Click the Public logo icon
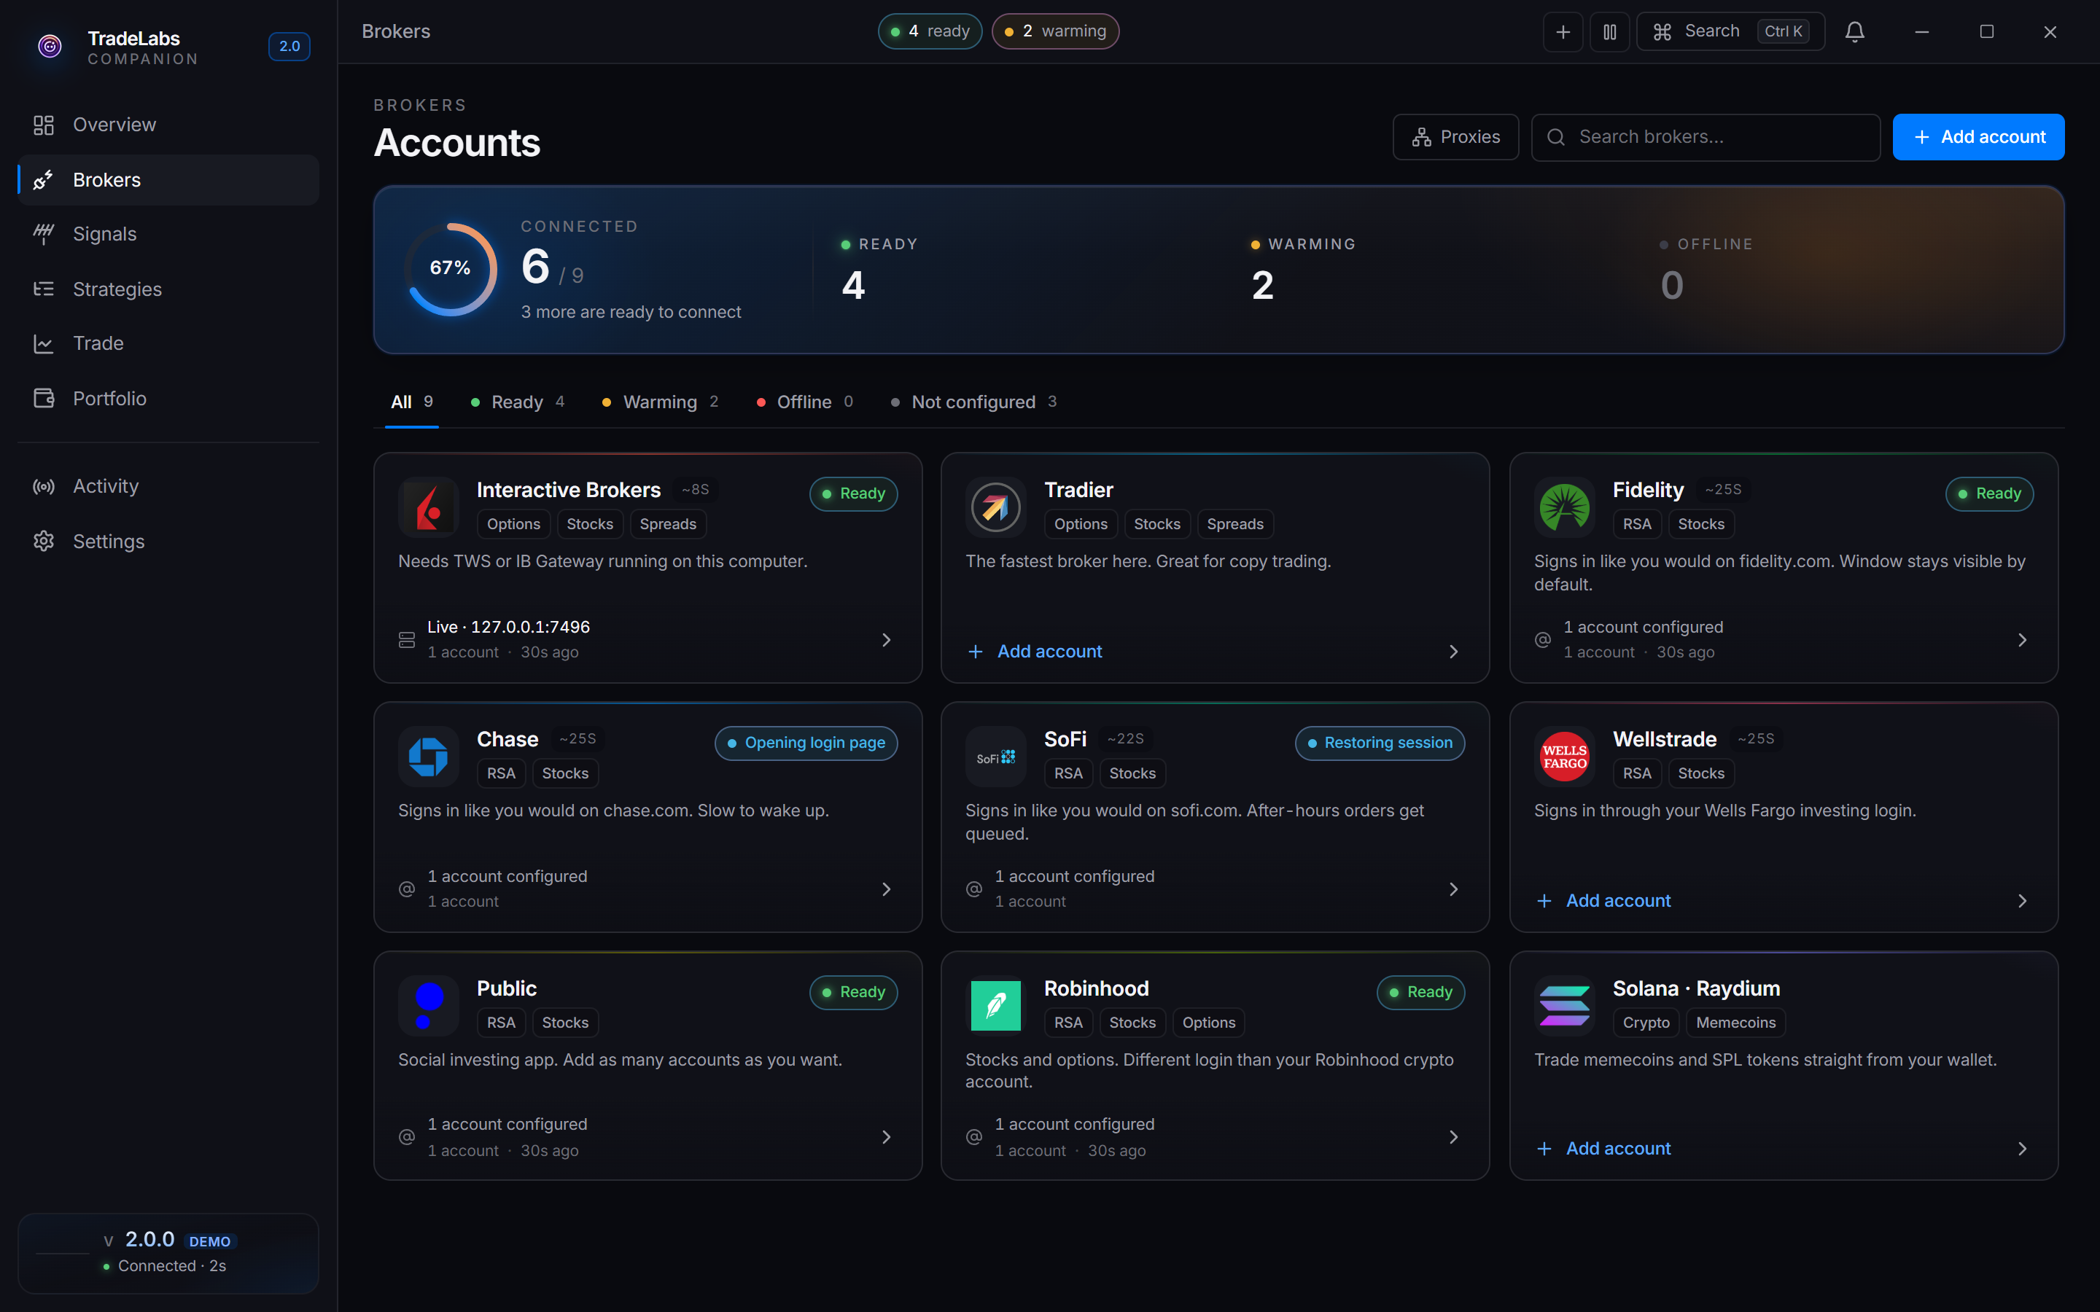Screen dimensions: 2100x1312 point(428,1006)
